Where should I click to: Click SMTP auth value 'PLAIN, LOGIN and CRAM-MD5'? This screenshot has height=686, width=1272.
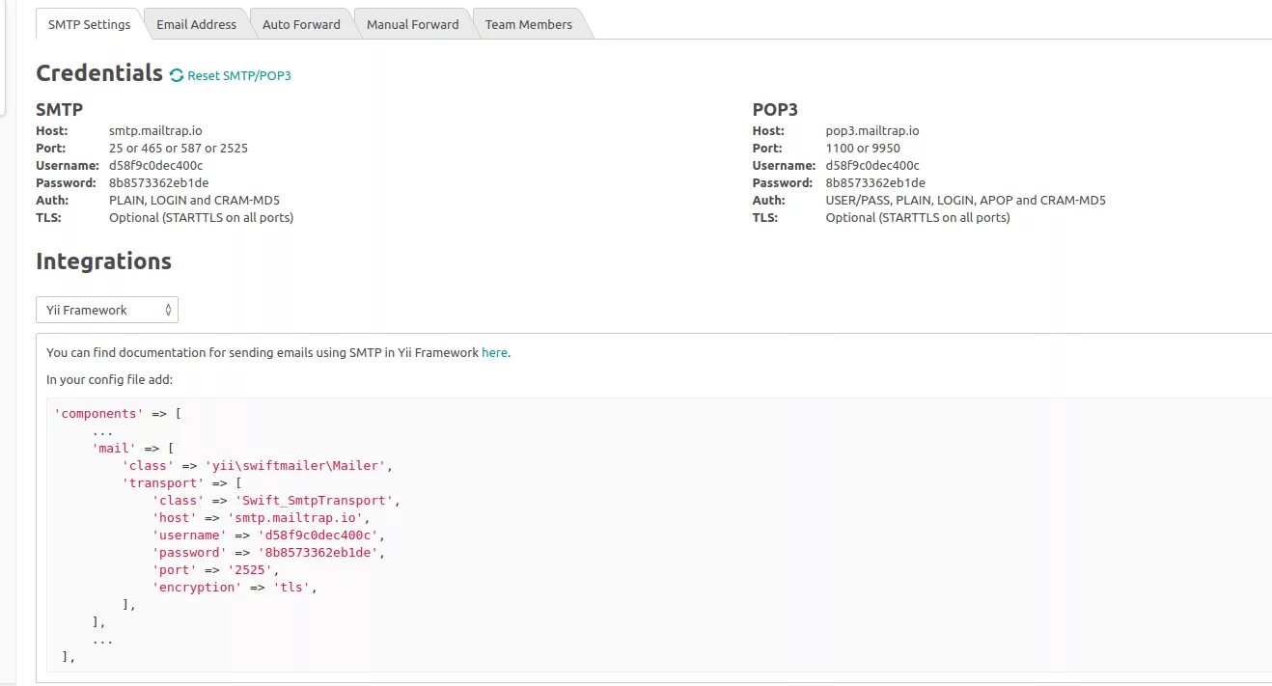194,200
